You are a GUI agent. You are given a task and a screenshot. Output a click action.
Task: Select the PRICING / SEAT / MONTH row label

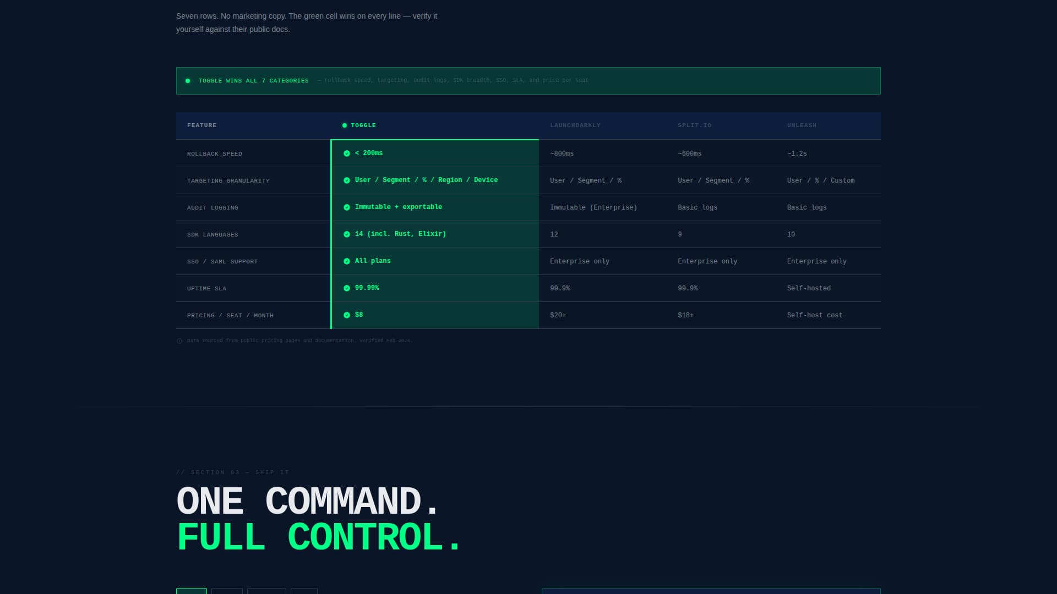(x=230, y=316)
